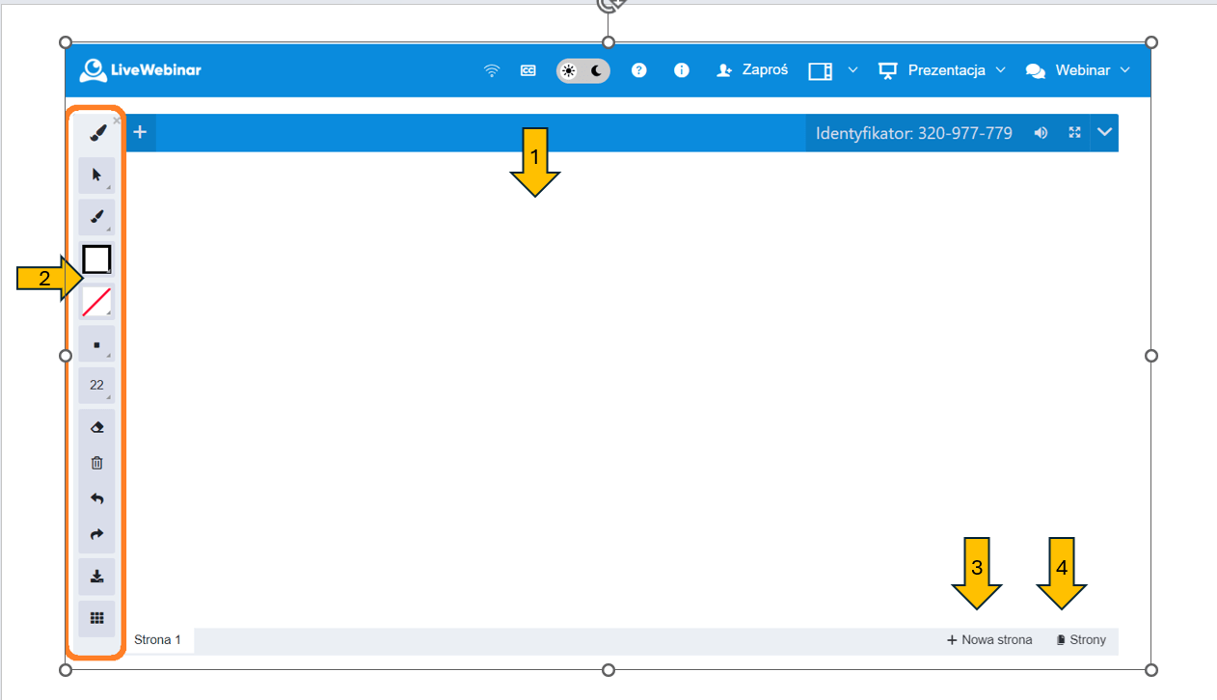Open the black stroke color swatch

click(x=96, y=259)
